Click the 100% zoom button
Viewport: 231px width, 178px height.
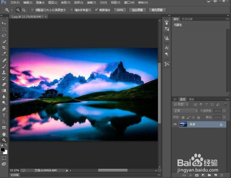(120, 10)
